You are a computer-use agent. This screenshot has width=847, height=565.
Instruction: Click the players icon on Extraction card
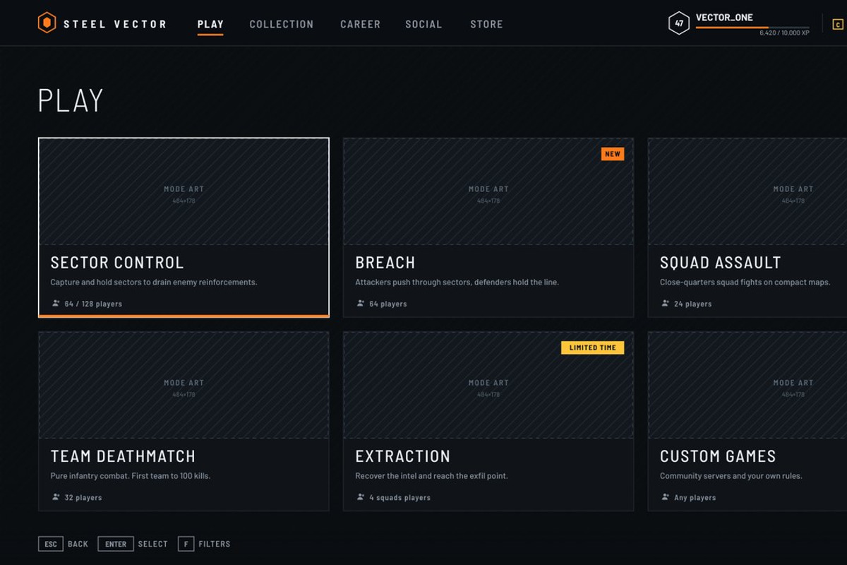[361, 497]
